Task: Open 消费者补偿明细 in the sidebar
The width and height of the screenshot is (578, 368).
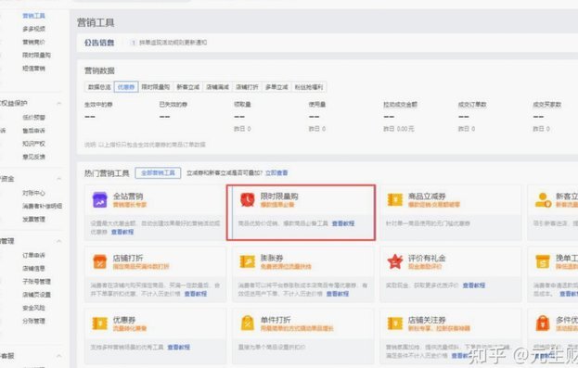Action: coord(42,206)
